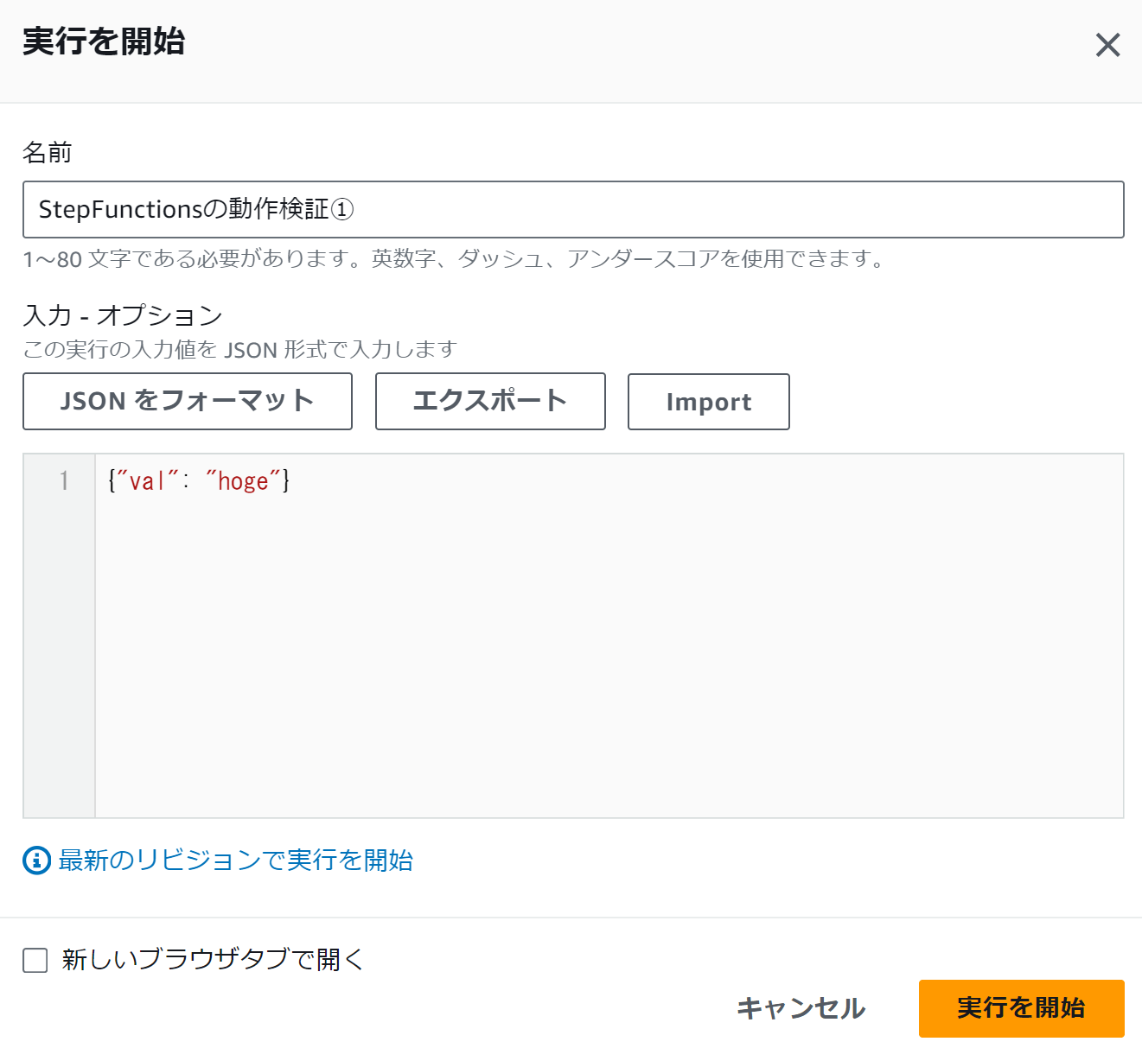The height and width of the screenshot is (1048, 1142).
Task: Enable 新しいブラウザタブで開く checkbox
Action: point(35,960)
